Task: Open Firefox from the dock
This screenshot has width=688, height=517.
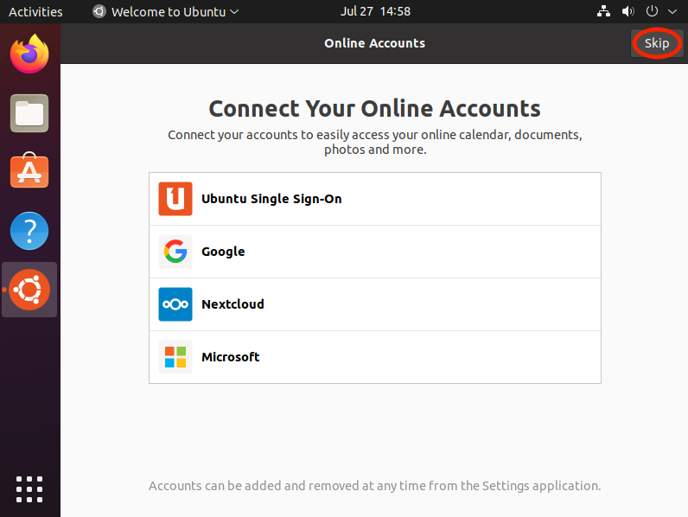Action: [x=29, y=54]
